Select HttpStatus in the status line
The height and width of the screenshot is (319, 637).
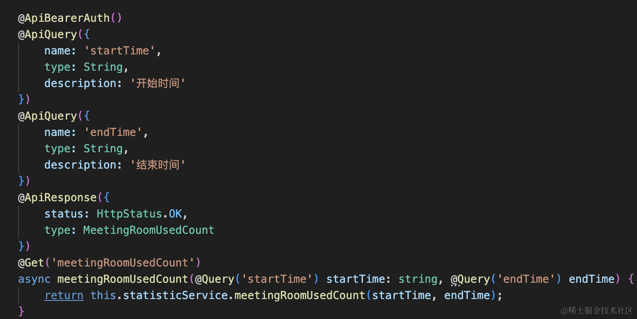(x=130, y=214)
